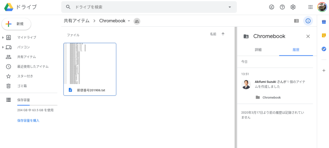Screen dimensions: 329x148
Task: Reverse sort direction arrow next to 名前
Action: click(223, 34)
